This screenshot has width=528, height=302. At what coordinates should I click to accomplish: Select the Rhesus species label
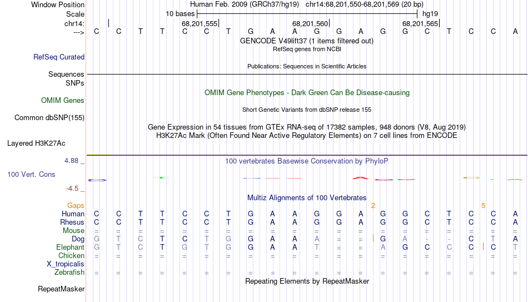72,222
